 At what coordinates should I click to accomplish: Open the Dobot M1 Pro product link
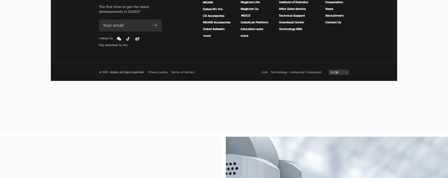(x=213, y=9)
